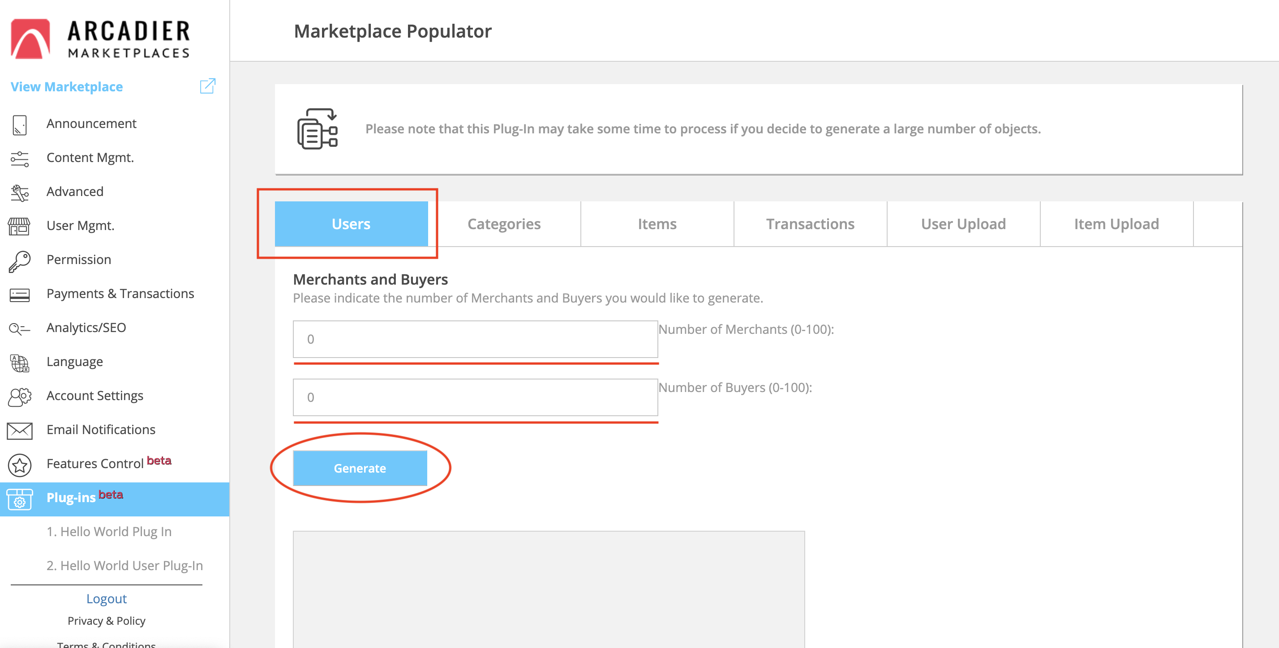
Task: Switch to the Categories tab
Action: click(x=503, y=224)
